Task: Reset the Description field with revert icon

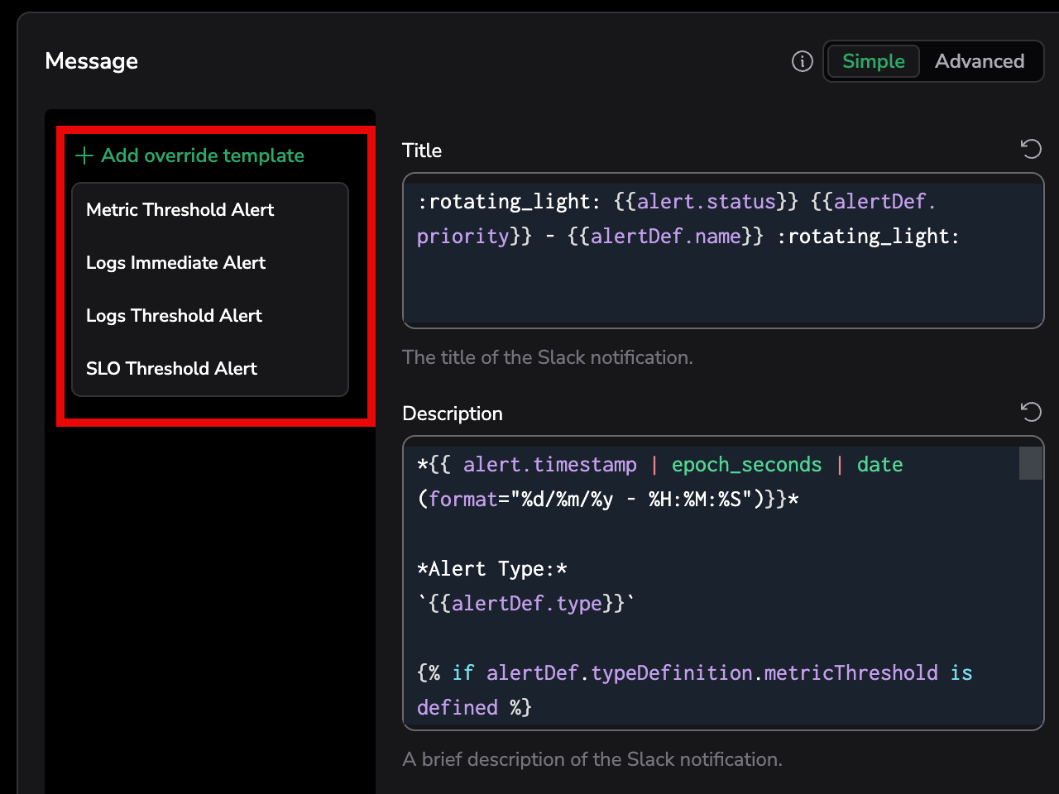Action: pyautogui.click(x=1030, y=412)
